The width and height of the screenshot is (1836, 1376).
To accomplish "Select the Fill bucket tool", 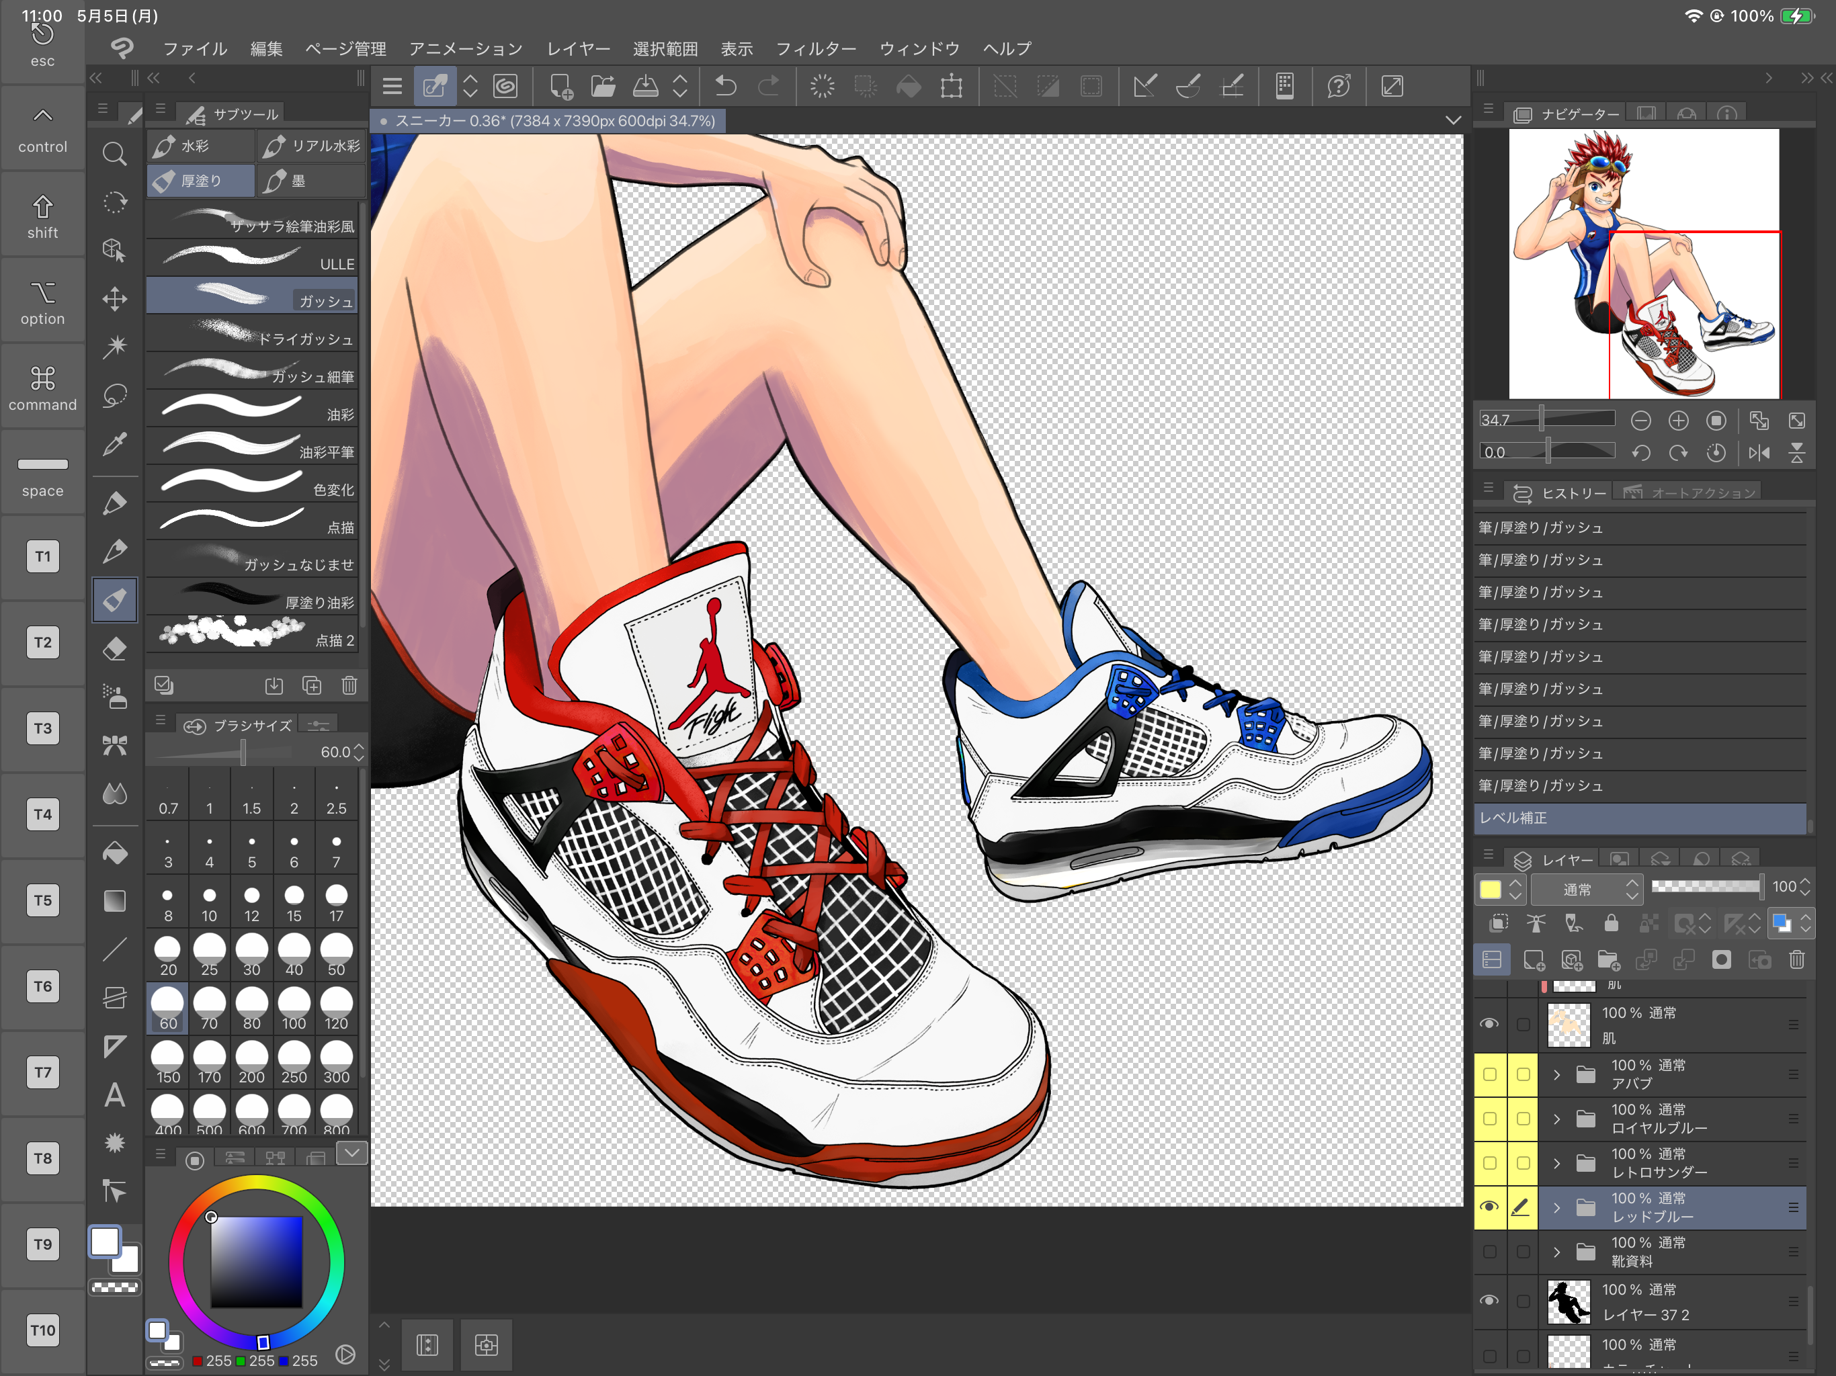I will coord(114,853).
